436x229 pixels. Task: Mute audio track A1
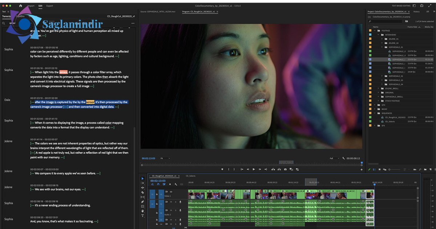[x=171, y=202]
